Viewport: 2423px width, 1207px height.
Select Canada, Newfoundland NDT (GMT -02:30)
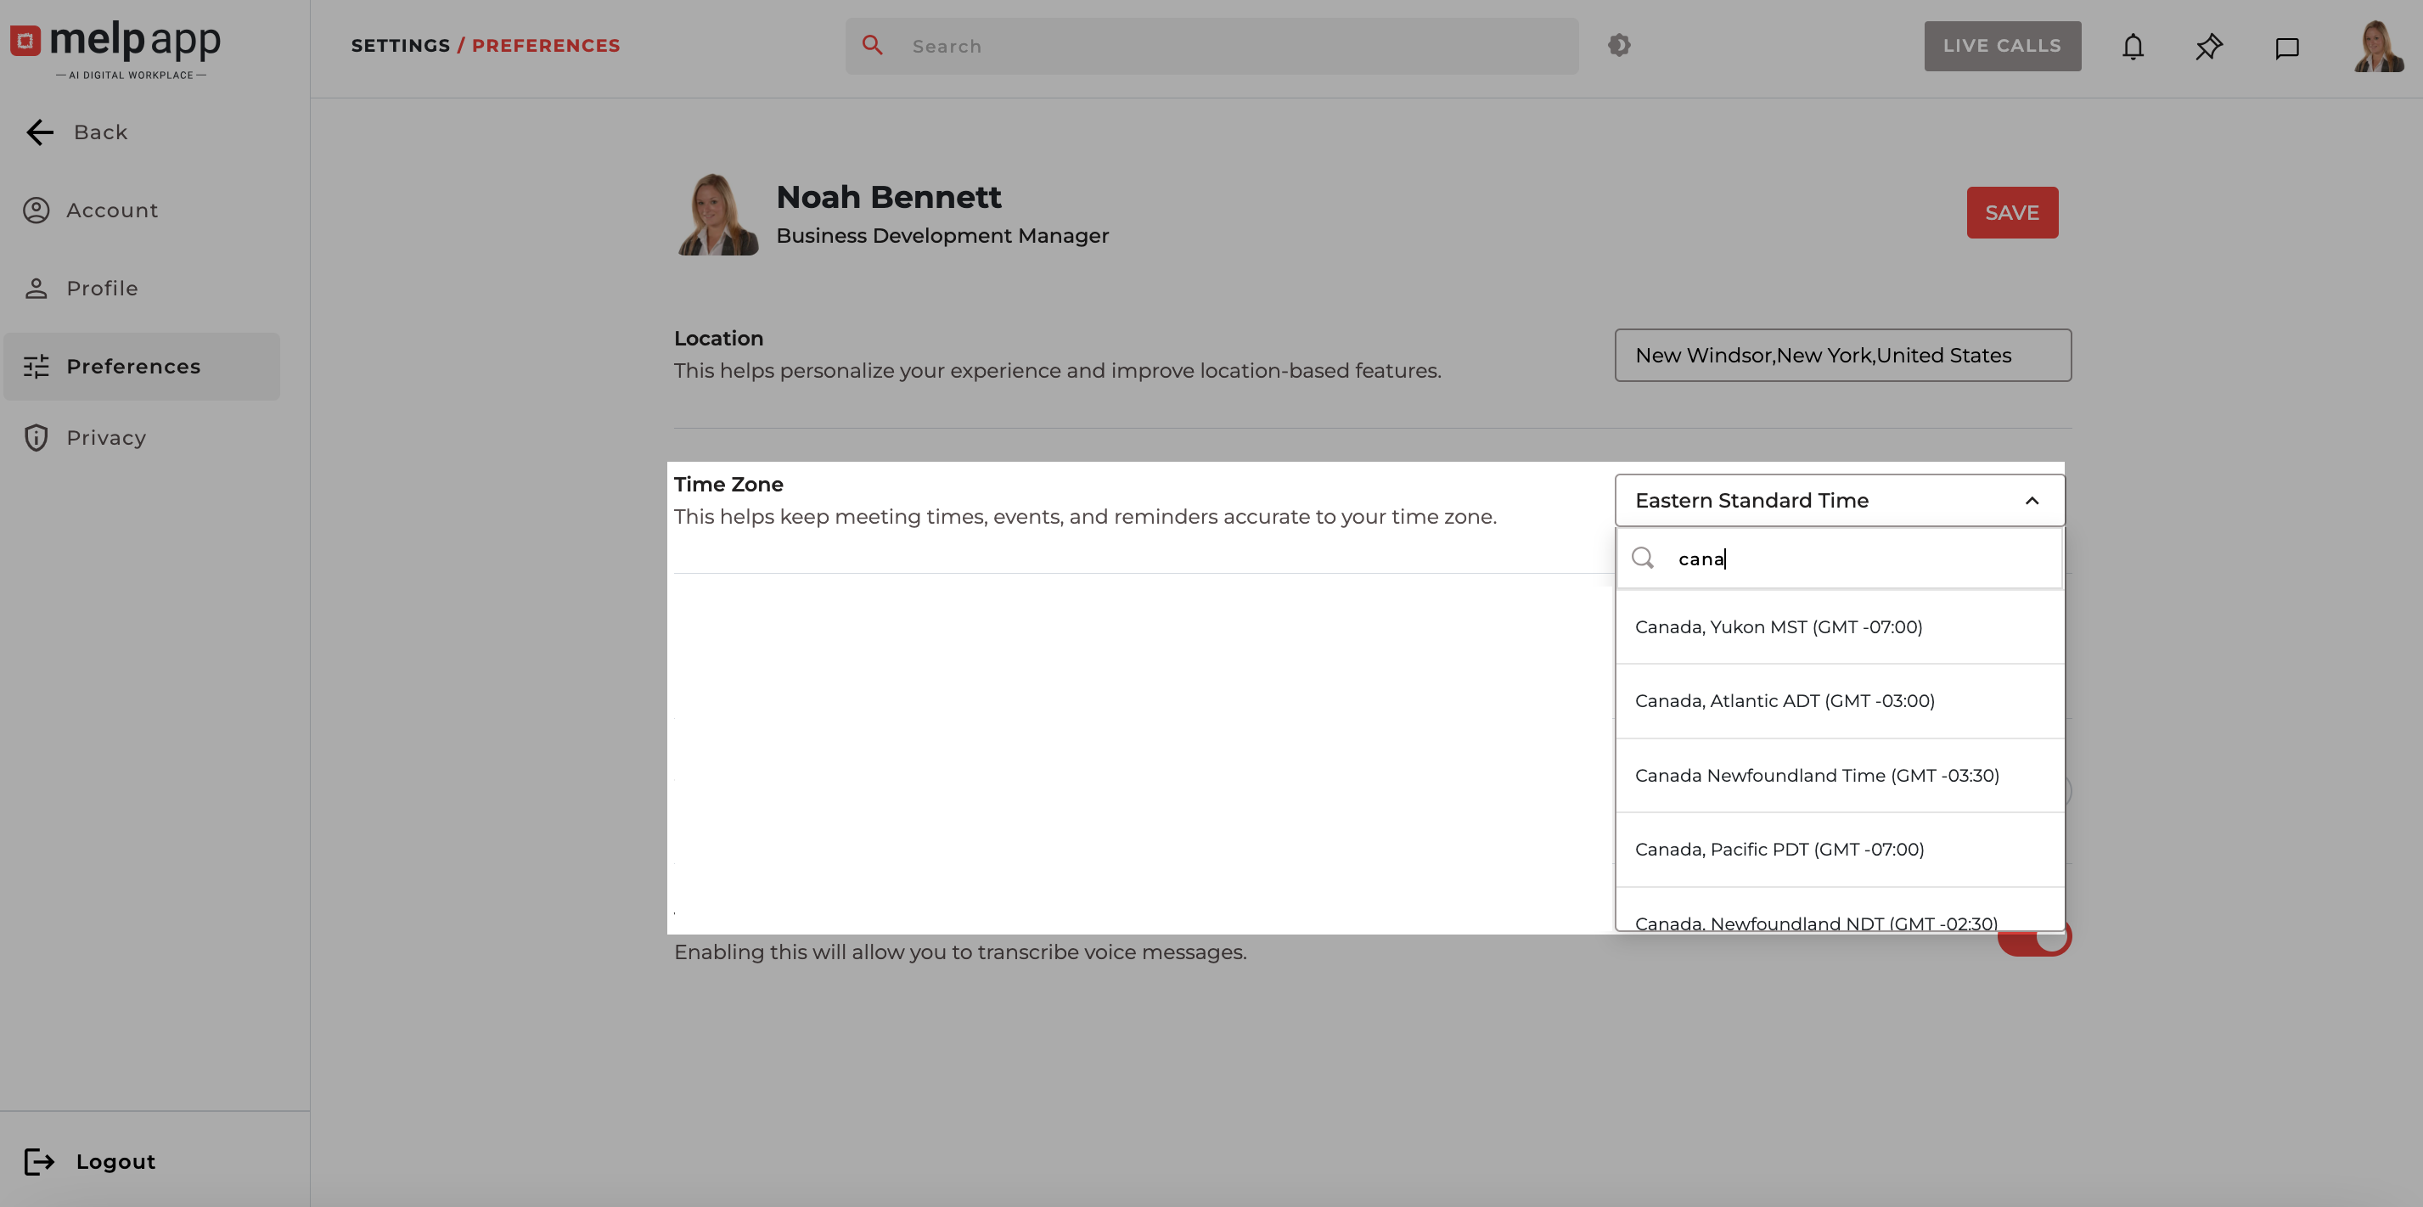pos(1840,911)
